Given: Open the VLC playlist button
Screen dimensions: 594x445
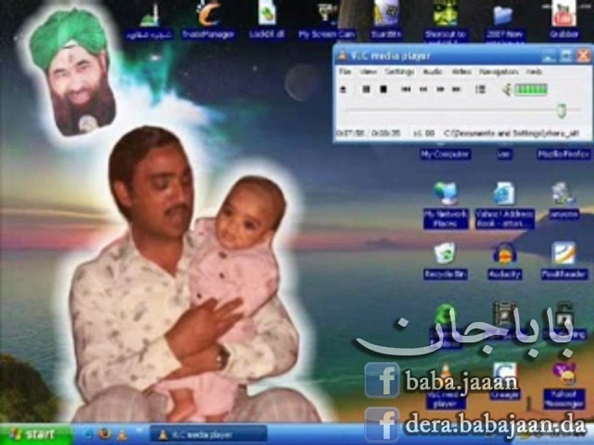Looking at the screenshot, I should [x=480, y=89].
